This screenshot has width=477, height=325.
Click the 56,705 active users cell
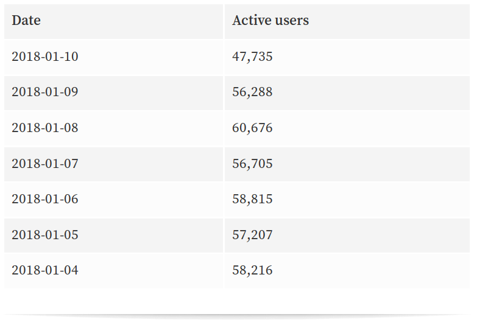[252, 164]
